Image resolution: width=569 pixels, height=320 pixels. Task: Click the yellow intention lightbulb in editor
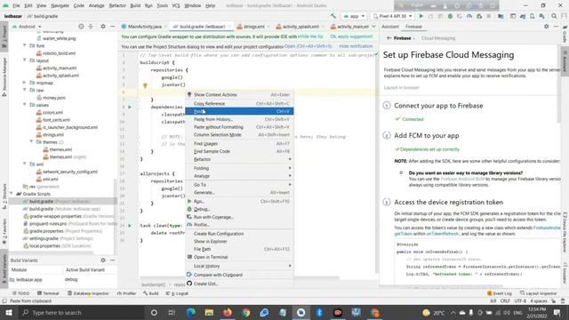145,85
